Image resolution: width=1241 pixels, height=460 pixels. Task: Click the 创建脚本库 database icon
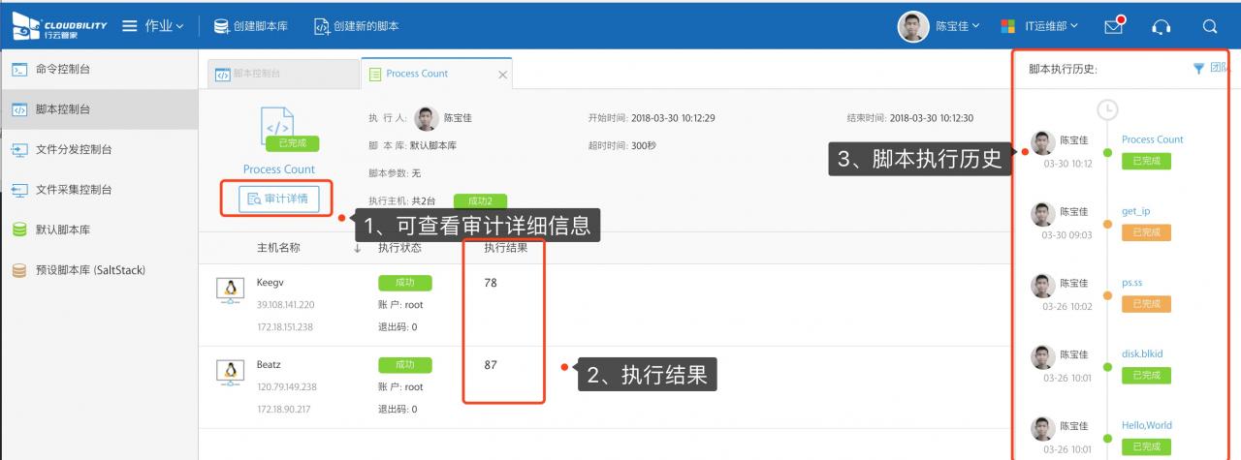coord(221,26)
